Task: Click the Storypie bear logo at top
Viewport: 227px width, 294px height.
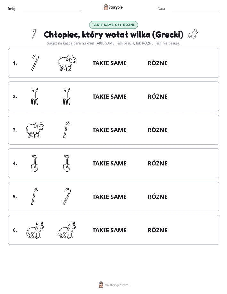Action: [x=106, y=7]
